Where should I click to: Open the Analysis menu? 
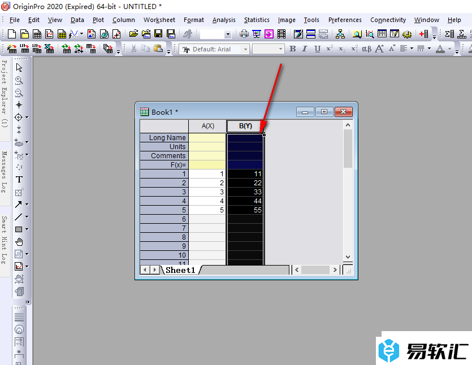coord(224,20)
